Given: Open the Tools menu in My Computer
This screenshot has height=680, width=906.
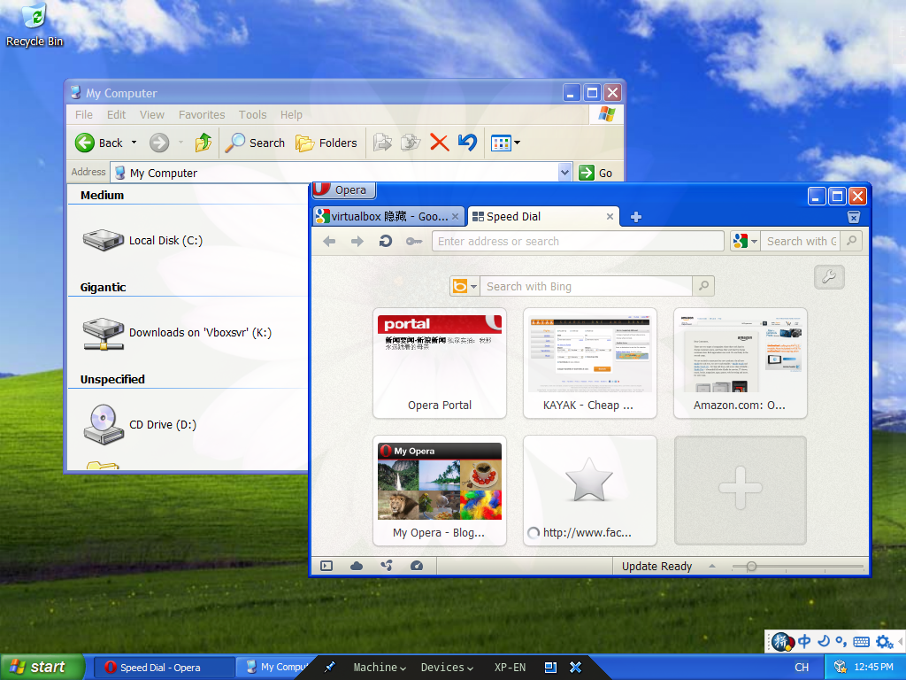Looking at the screenshot, I should pyautogui.click(x=252, y=114).
